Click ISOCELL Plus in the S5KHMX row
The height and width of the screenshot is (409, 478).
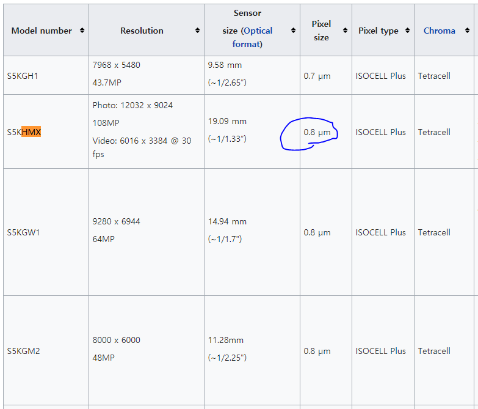click(380, 132)
